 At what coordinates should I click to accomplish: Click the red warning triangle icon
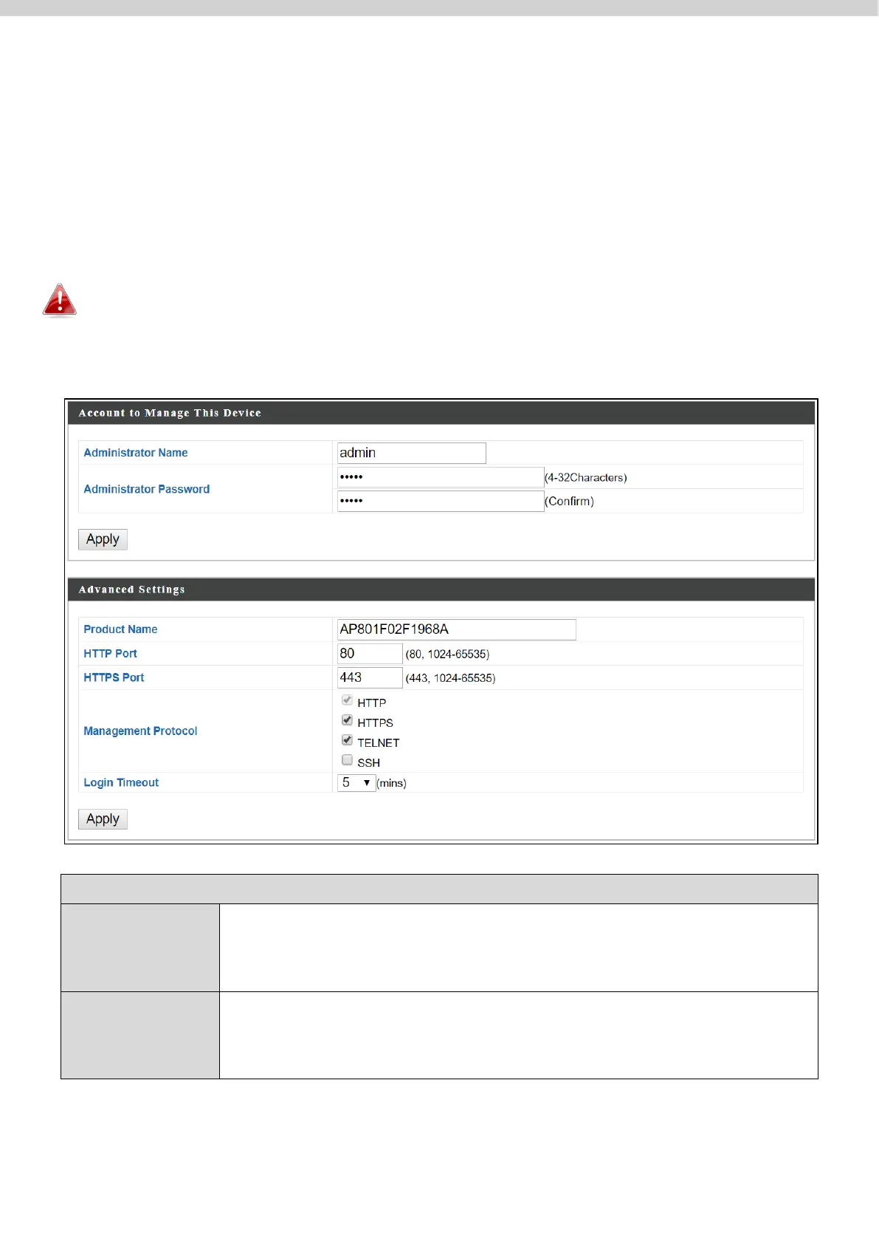point(60,300)
